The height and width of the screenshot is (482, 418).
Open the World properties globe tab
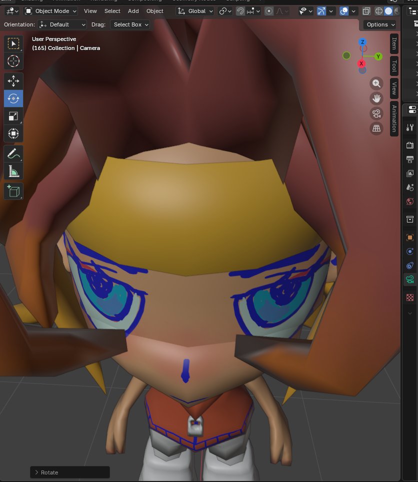[x=410, y=201]
